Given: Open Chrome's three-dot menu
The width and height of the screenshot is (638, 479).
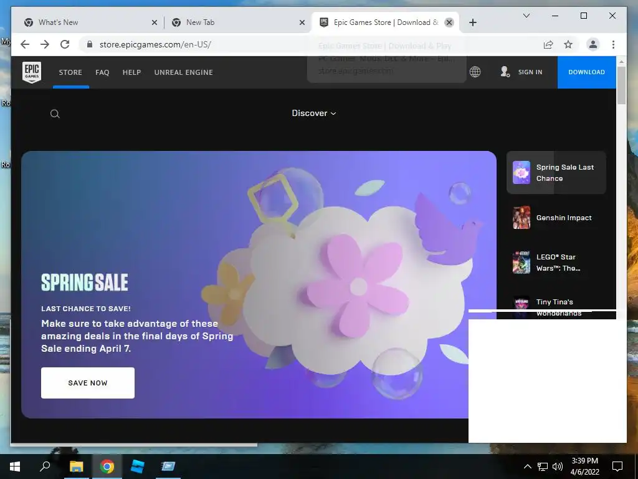Looking at the screenshot, I should [x=613, y=44].
